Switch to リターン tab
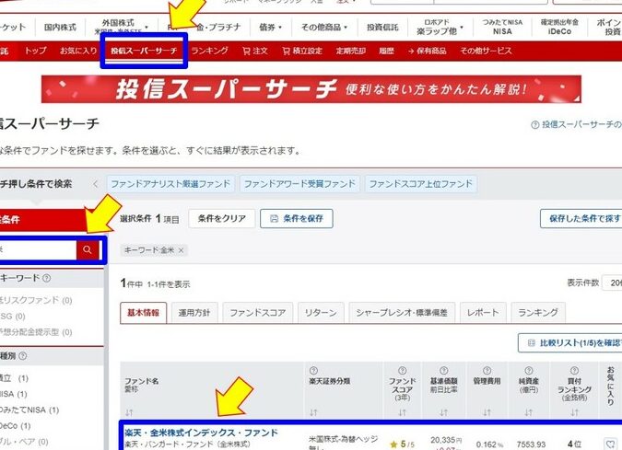Screen dimensions: 622x450 pos(321,313)
